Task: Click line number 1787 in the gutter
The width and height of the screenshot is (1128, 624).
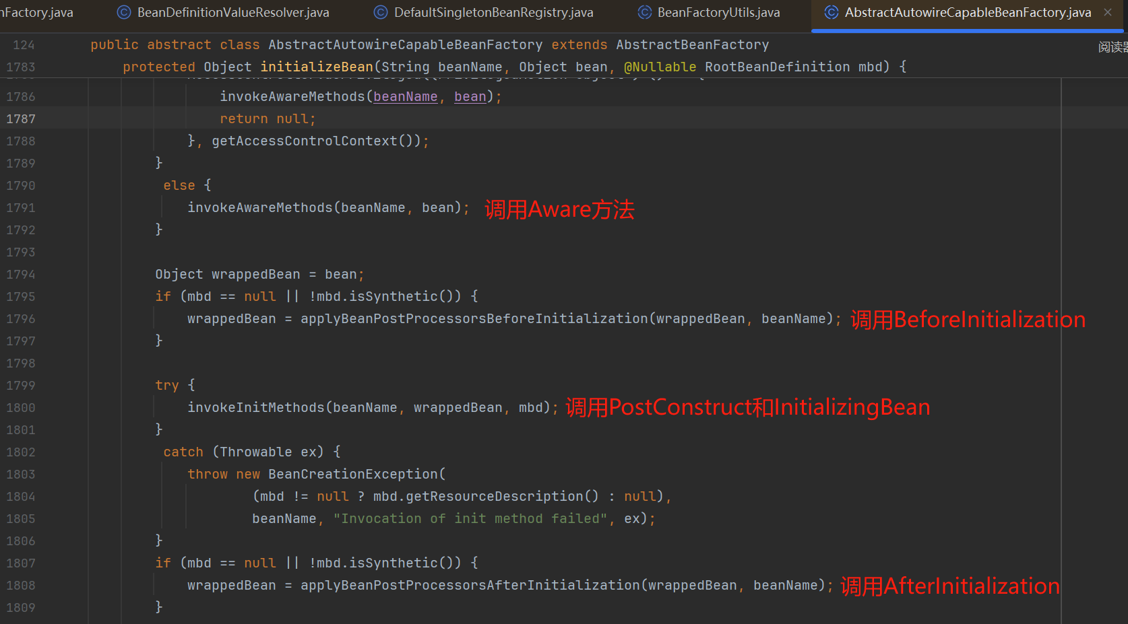Action: [x=21, y=119]
